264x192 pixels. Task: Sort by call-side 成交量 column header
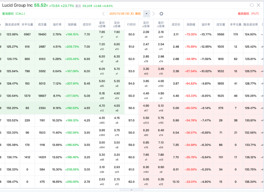(42, 24)
